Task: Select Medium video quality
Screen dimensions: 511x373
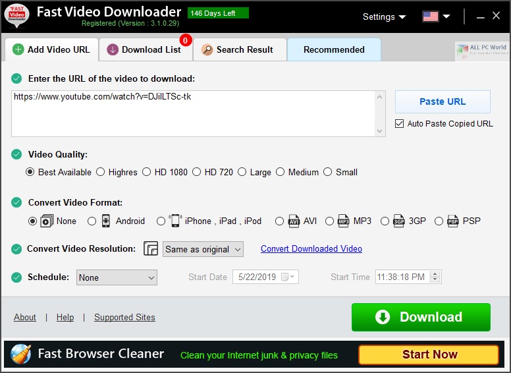Action: pyautogui.click(x=281, y=172)
